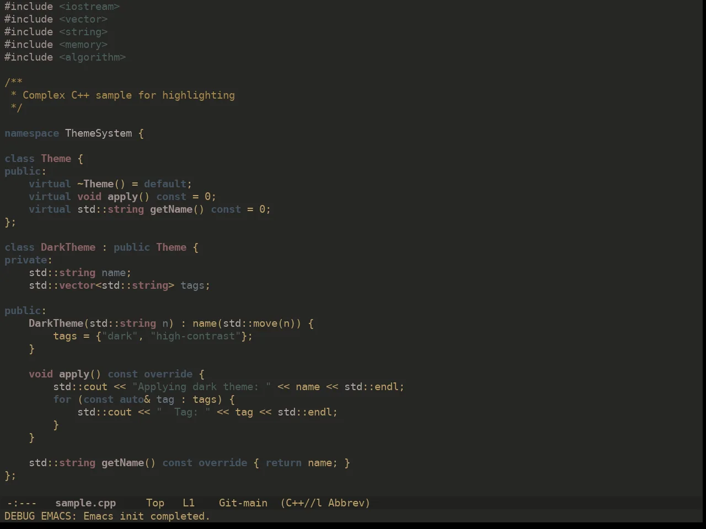
Task: Click the sample.cpp buffer name in mode line
Action: coord(85,503)
